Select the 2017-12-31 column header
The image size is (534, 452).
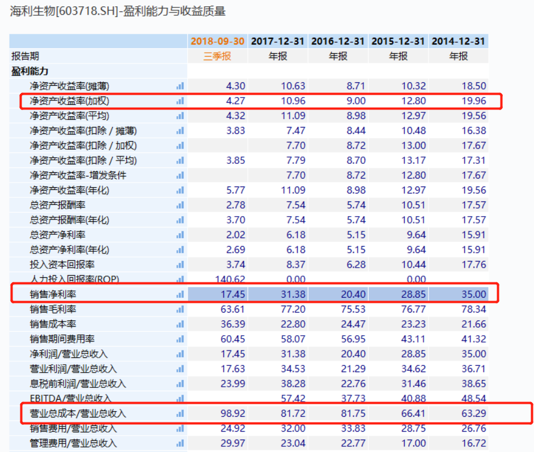tap(278, 41)
